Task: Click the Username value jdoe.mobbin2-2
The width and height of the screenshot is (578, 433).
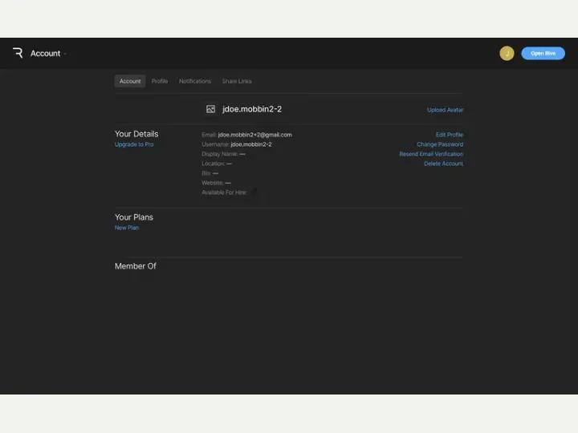Action: [x=251, y=144]
